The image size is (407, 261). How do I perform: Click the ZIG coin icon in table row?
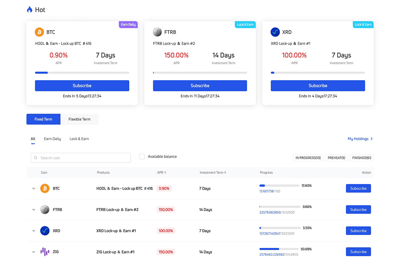pos(45,252)
